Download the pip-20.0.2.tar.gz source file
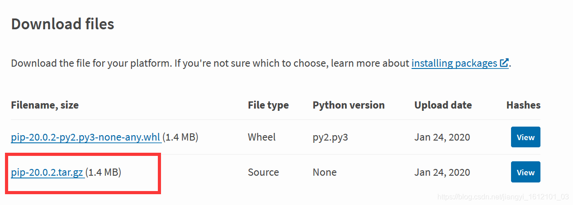This screenshot has width=573, height=205. [x=47, y=172]
